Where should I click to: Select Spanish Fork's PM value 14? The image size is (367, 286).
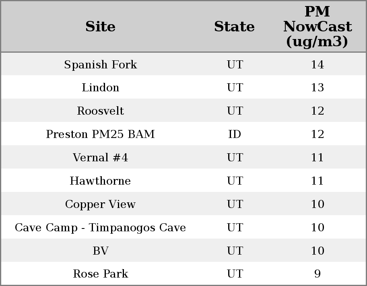[317, 64]
